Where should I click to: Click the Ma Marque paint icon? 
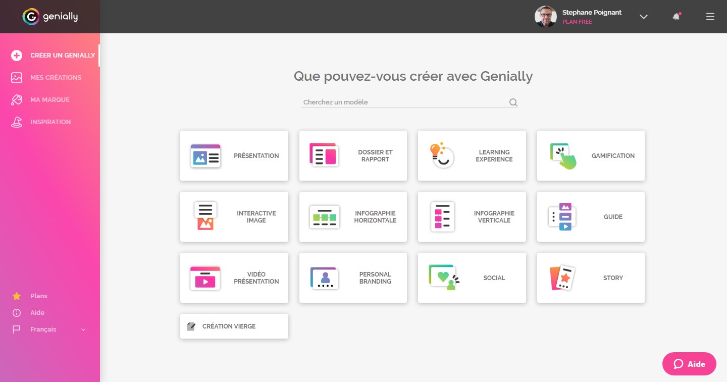pos(17,100)
